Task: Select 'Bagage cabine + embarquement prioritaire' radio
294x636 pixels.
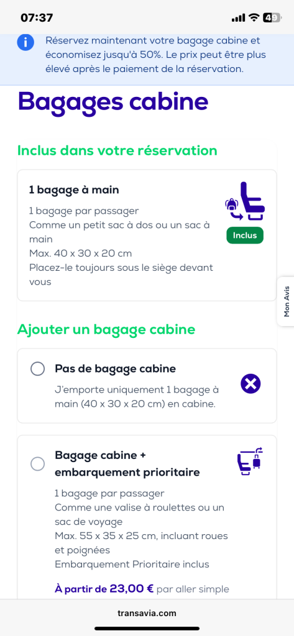Action: point(38,464)
